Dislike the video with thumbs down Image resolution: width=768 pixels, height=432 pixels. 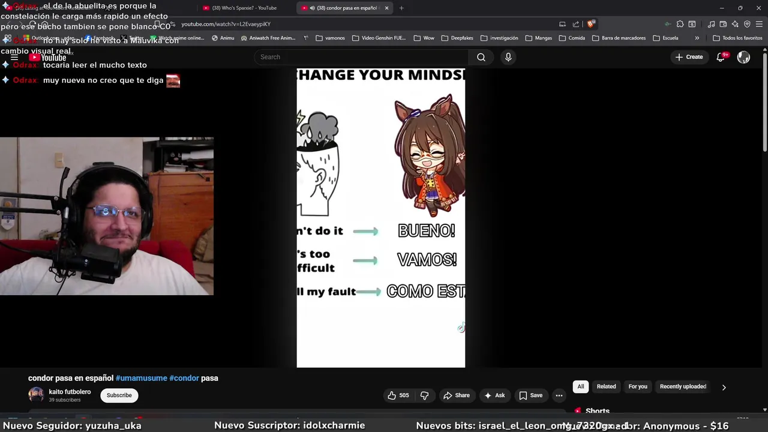pyautogui.click(x=424, y=395)
